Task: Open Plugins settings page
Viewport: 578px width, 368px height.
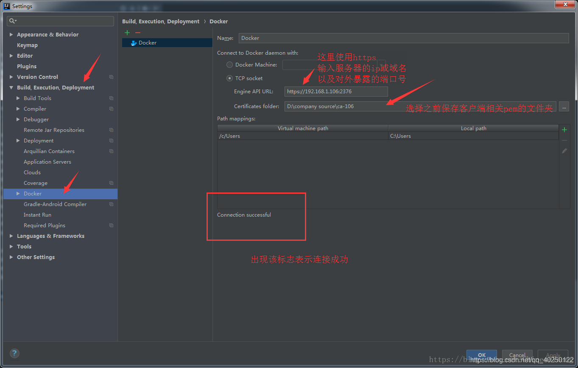Action: 27,67
